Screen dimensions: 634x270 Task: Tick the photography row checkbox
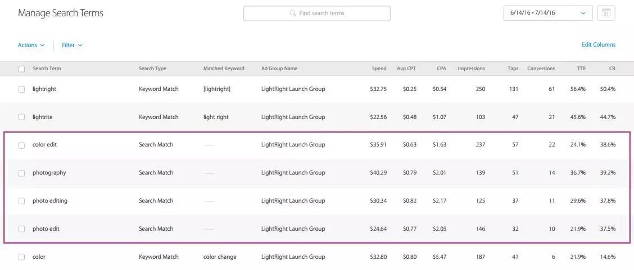point(22,173)
